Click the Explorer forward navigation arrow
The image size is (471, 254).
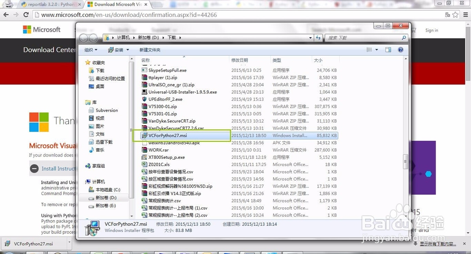93,38
